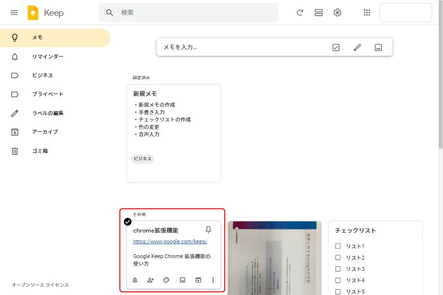Click the refresh icon in header
The height and width of the screenshot is (295, 443).
(x=300, y=13)
